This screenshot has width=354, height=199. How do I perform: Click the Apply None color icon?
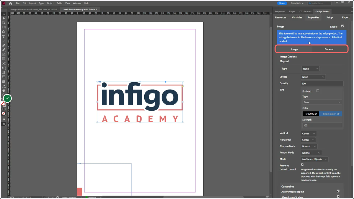pyautogui.click(x=4, y=114)
